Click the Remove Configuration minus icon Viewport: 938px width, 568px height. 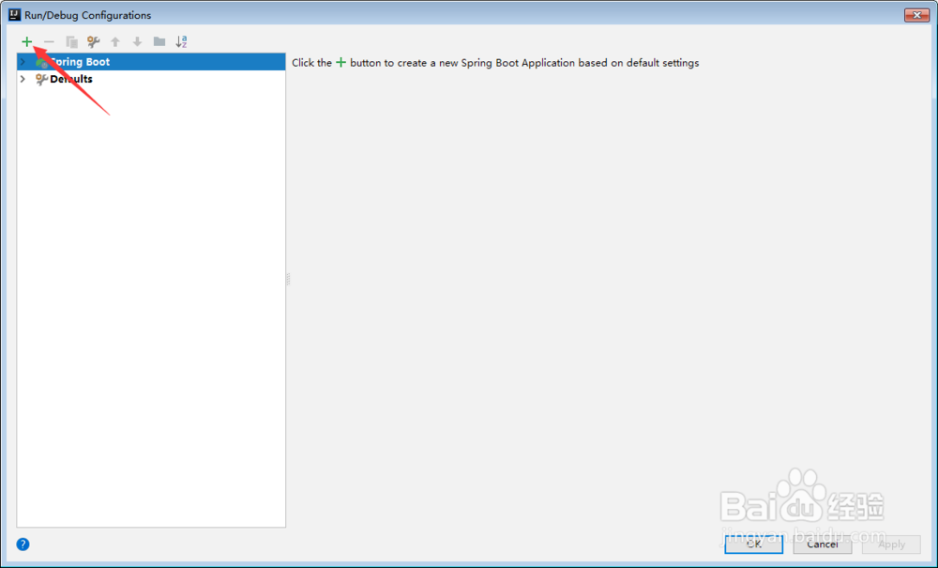point(49,41)
